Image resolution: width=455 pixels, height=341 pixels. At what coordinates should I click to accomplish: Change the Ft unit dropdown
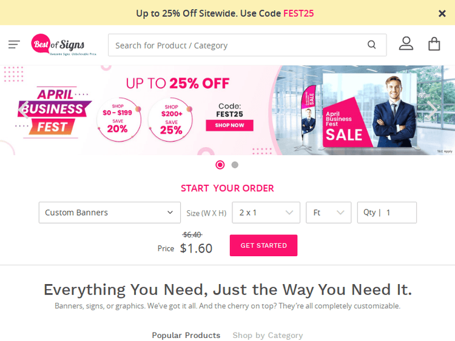(x=328, y=213)
